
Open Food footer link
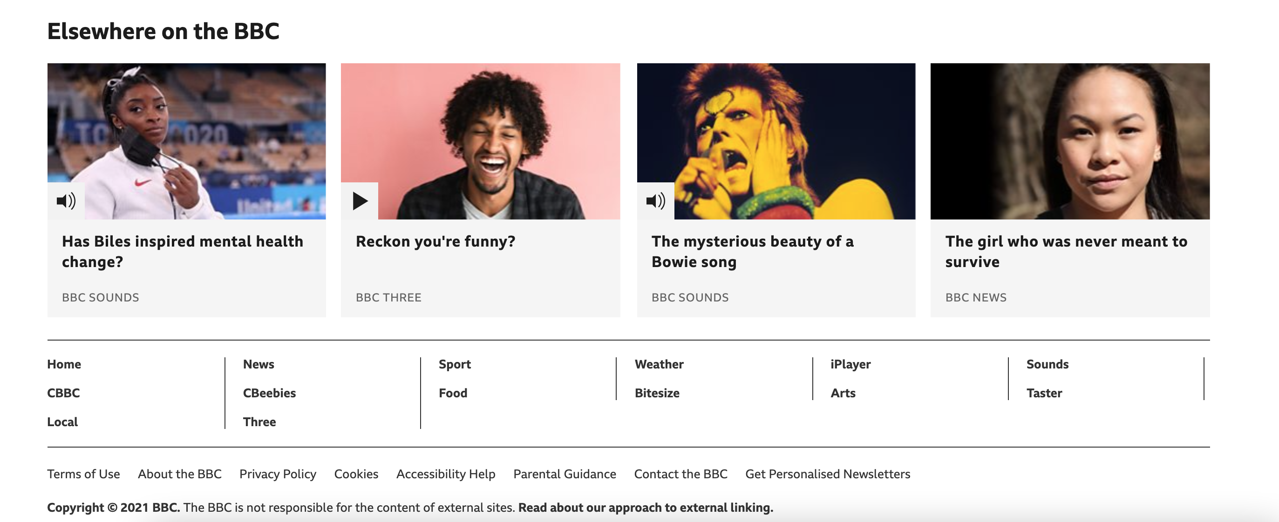click(453, 393)
